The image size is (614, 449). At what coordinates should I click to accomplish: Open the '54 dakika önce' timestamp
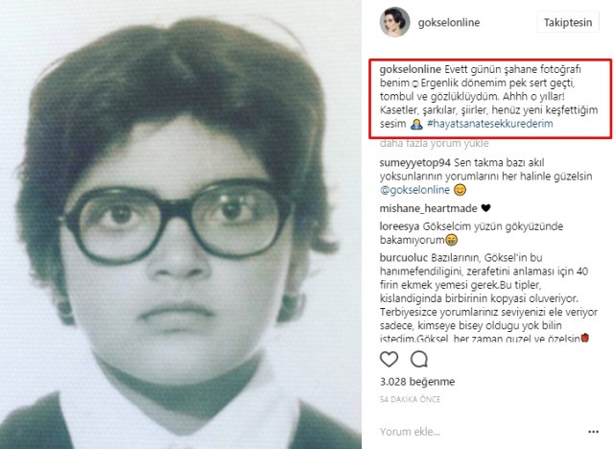click(x=410, y=399)
